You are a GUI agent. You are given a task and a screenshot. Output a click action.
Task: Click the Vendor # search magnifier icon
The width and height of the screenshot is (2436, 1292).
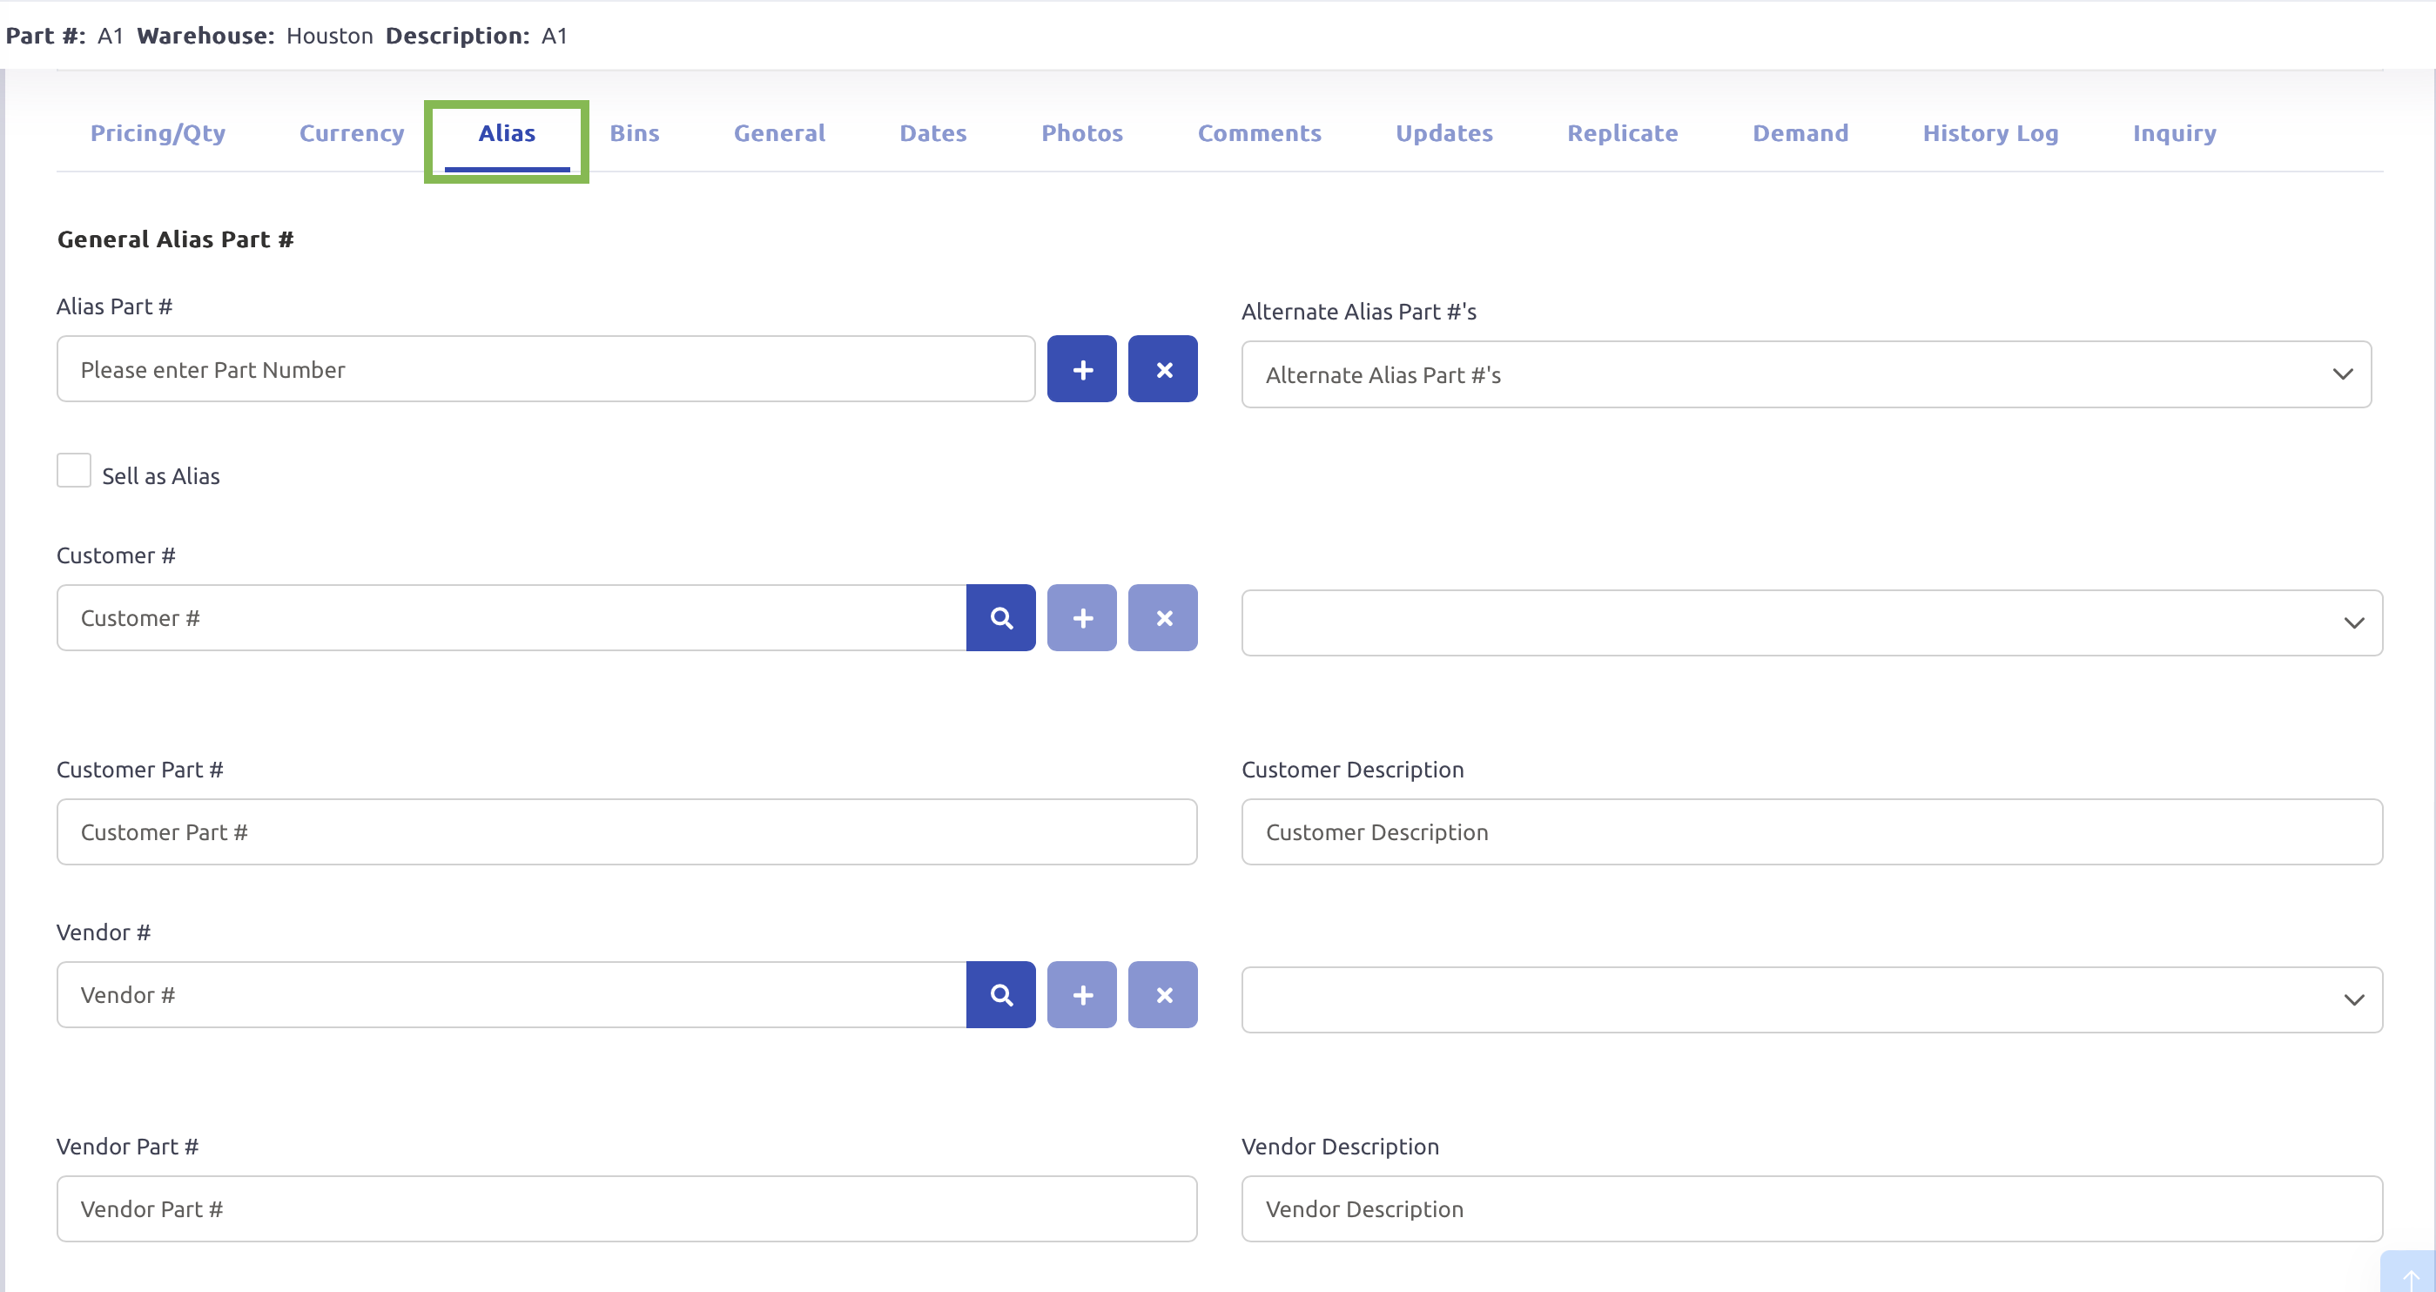(1000, 995)
